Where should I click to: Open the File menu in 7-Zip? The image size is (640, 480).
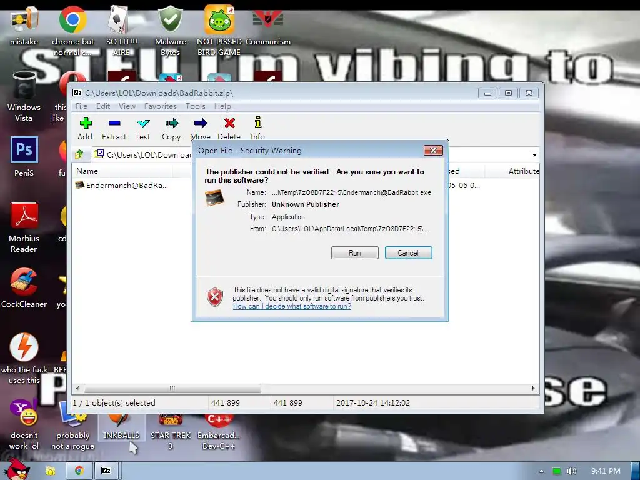(81, 106)
